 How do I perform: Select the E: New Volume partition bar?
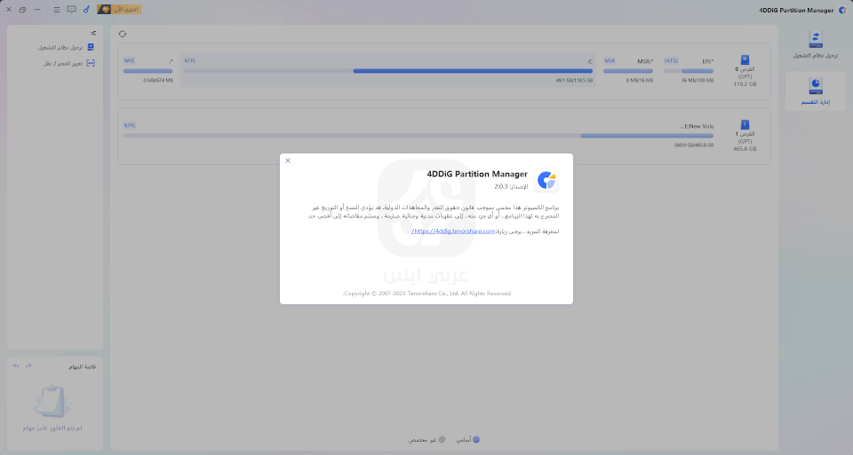click(419, 136)
